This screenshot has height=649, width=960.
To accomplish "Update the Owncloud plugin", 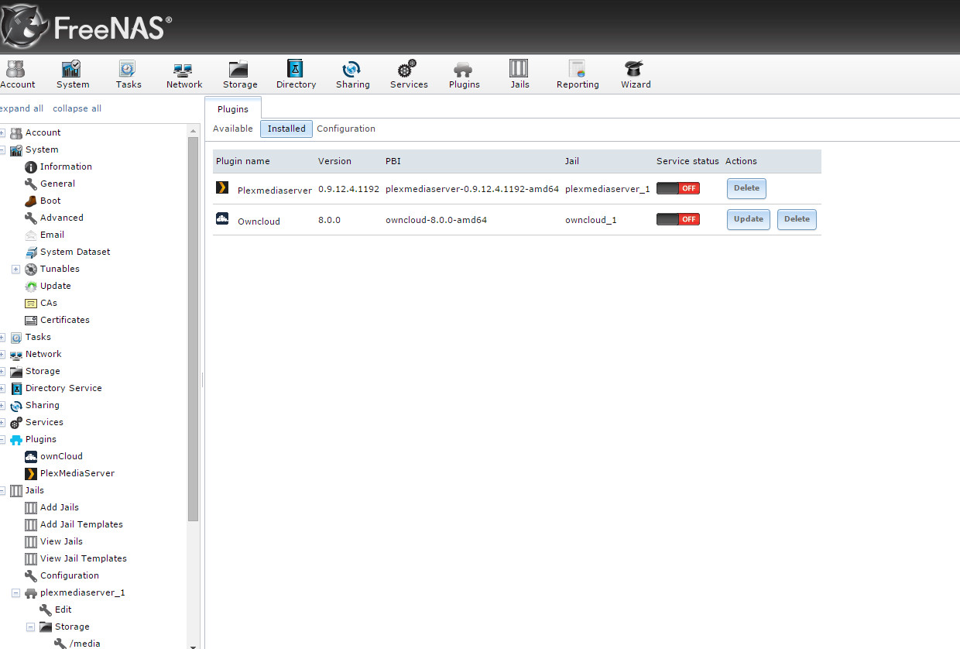I will point(749,219).
